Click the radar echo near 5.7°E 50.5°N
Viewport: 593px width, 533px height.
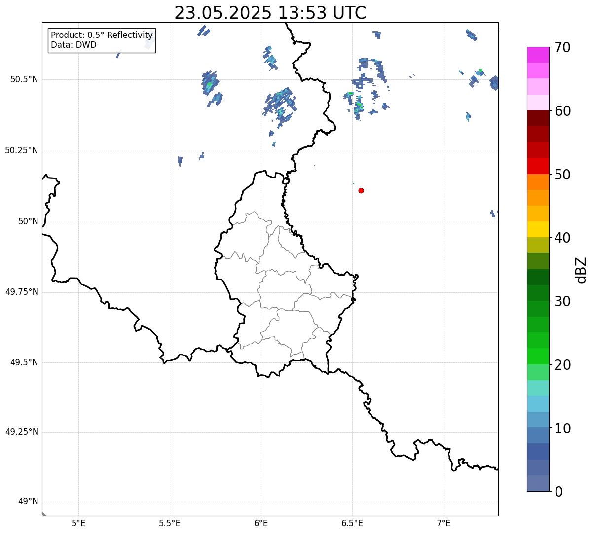[210, 84]
